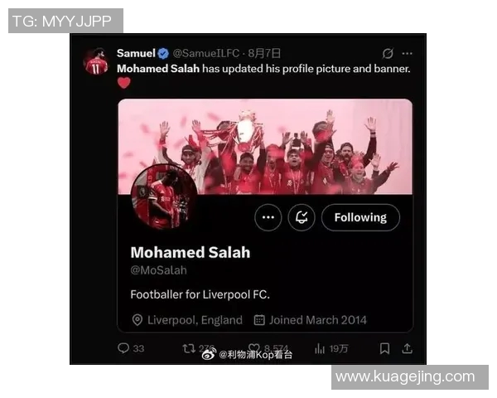497x398 pixels.
Task: Open Samuel's profile avatar thumbnail
Action: click(x=96, y=61)
